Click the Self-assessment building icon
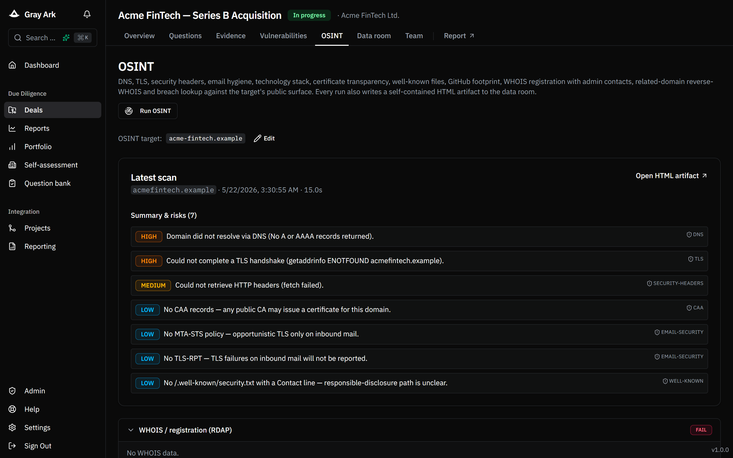The image size is (733, 458). point(12,165)
